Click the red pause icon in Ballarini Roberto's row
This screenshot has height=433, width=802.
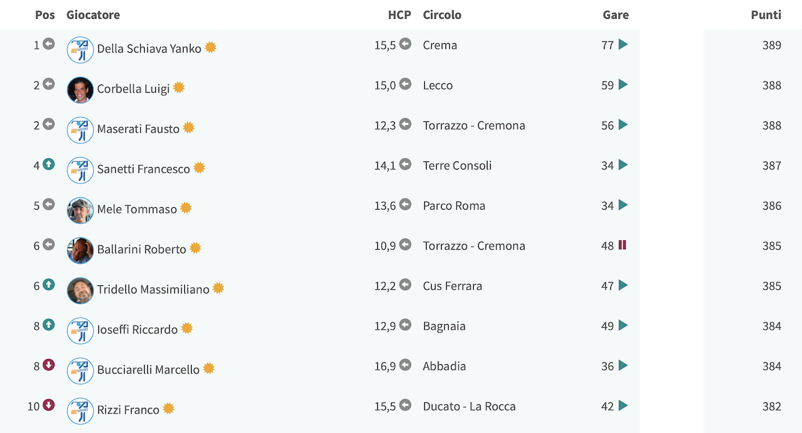[x=622, y=245]
